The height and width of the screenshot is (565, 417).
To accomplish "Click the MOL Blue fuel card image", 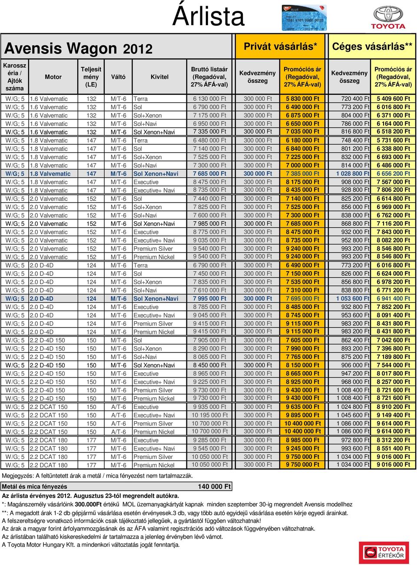I will click(x=304, y=18).
